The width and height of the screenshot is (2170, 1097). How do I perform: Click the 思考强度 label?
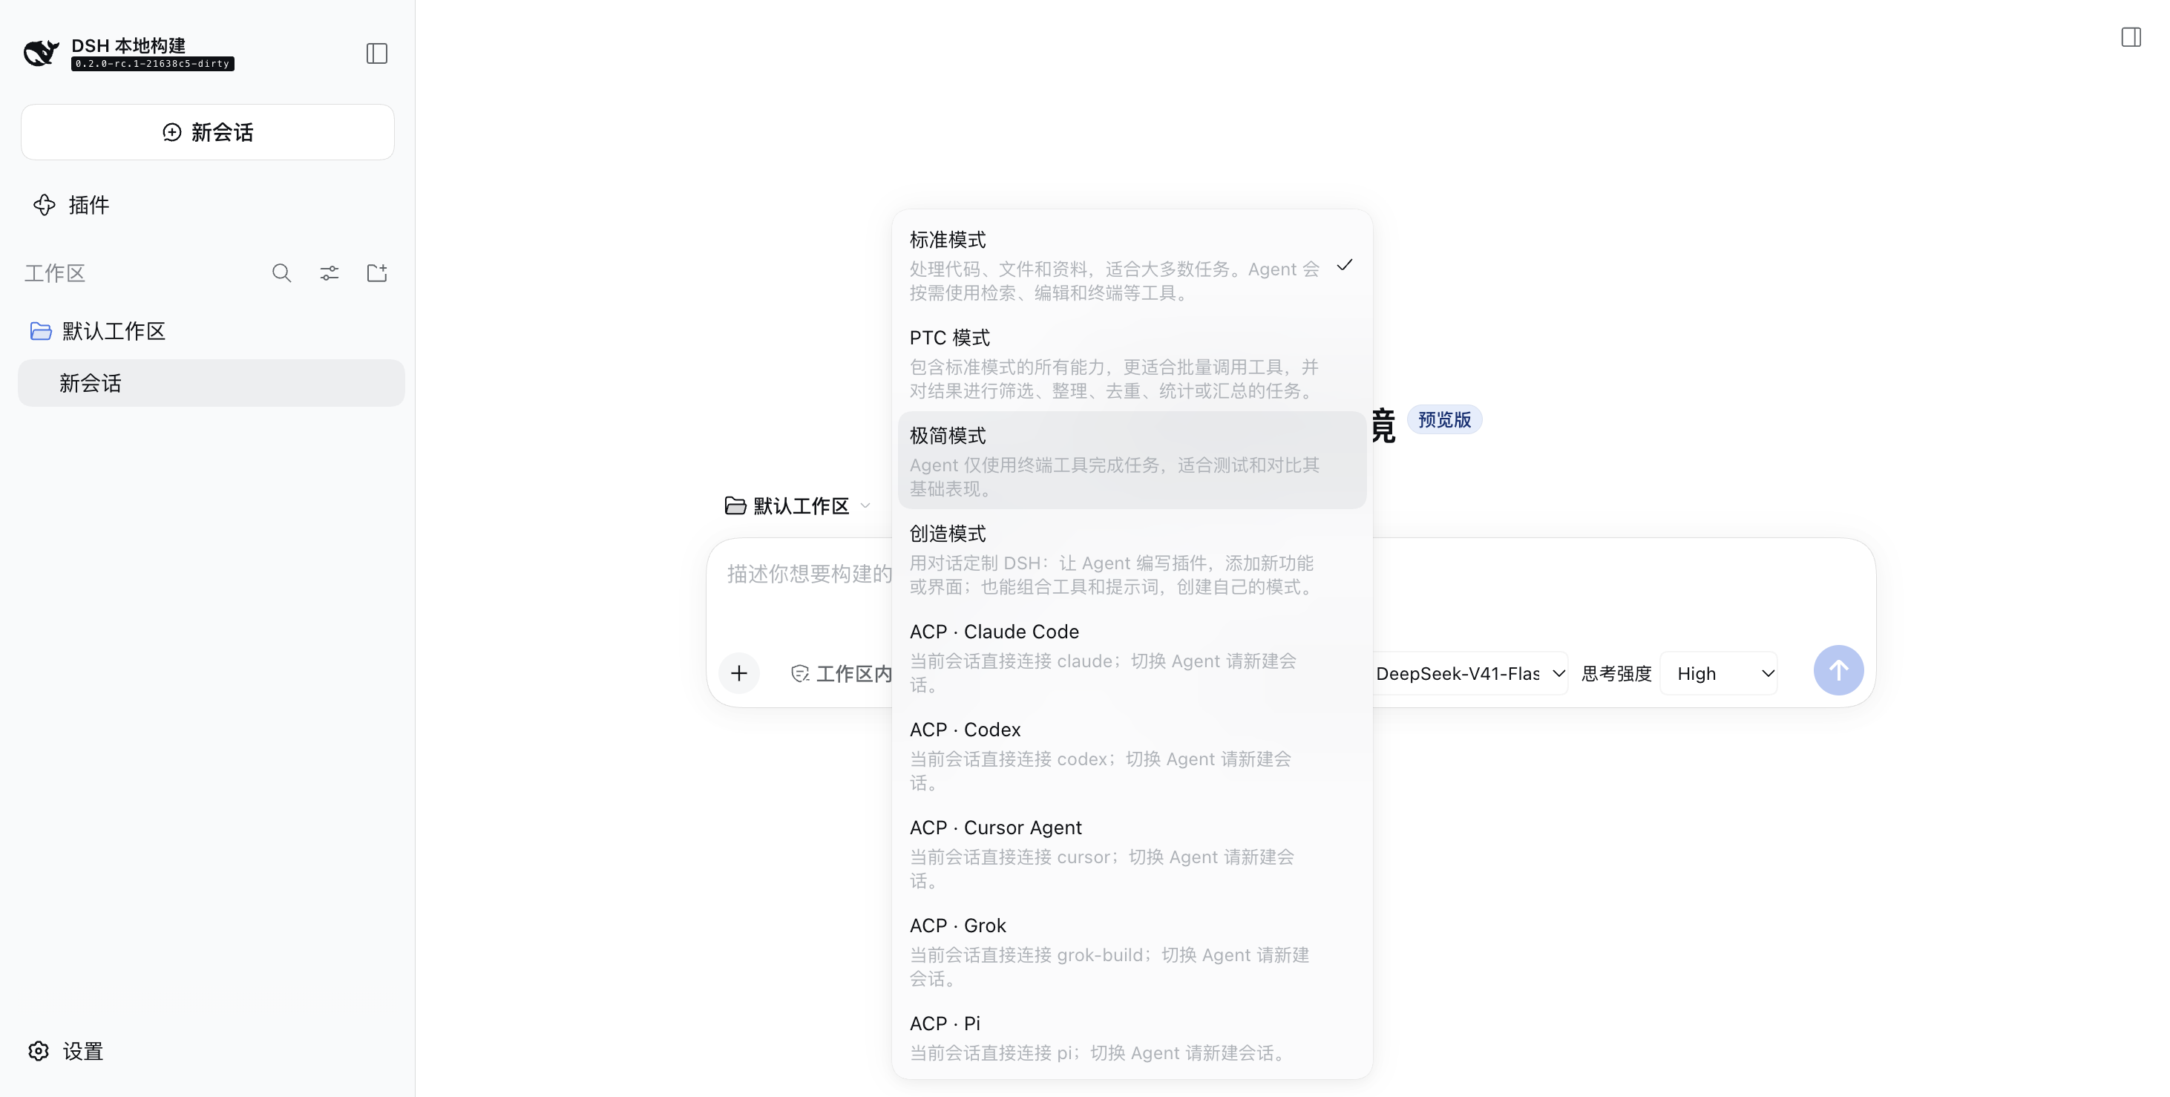click(x=1616, y=673)
